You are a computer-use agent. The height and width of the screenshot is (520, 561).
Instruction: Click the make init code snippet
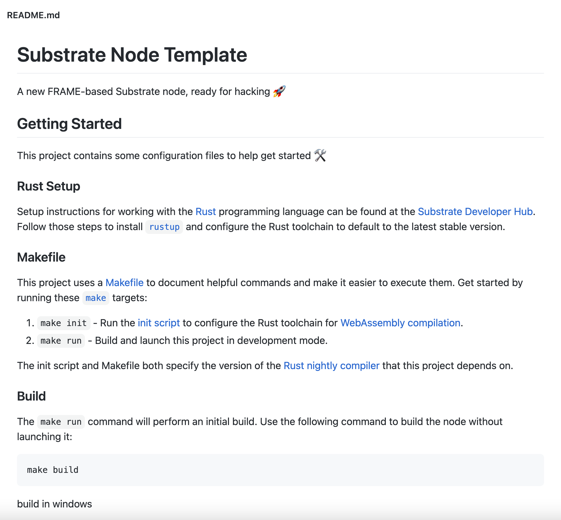click(x=64, y=323)
